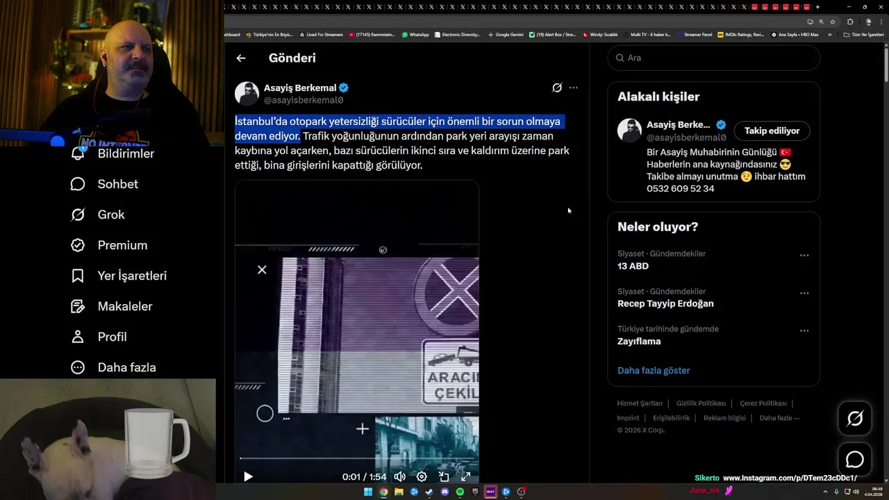Screen dimensions: 889x500
Task: Open the Hizmet Şartları footer link
Action: point(640,403)
